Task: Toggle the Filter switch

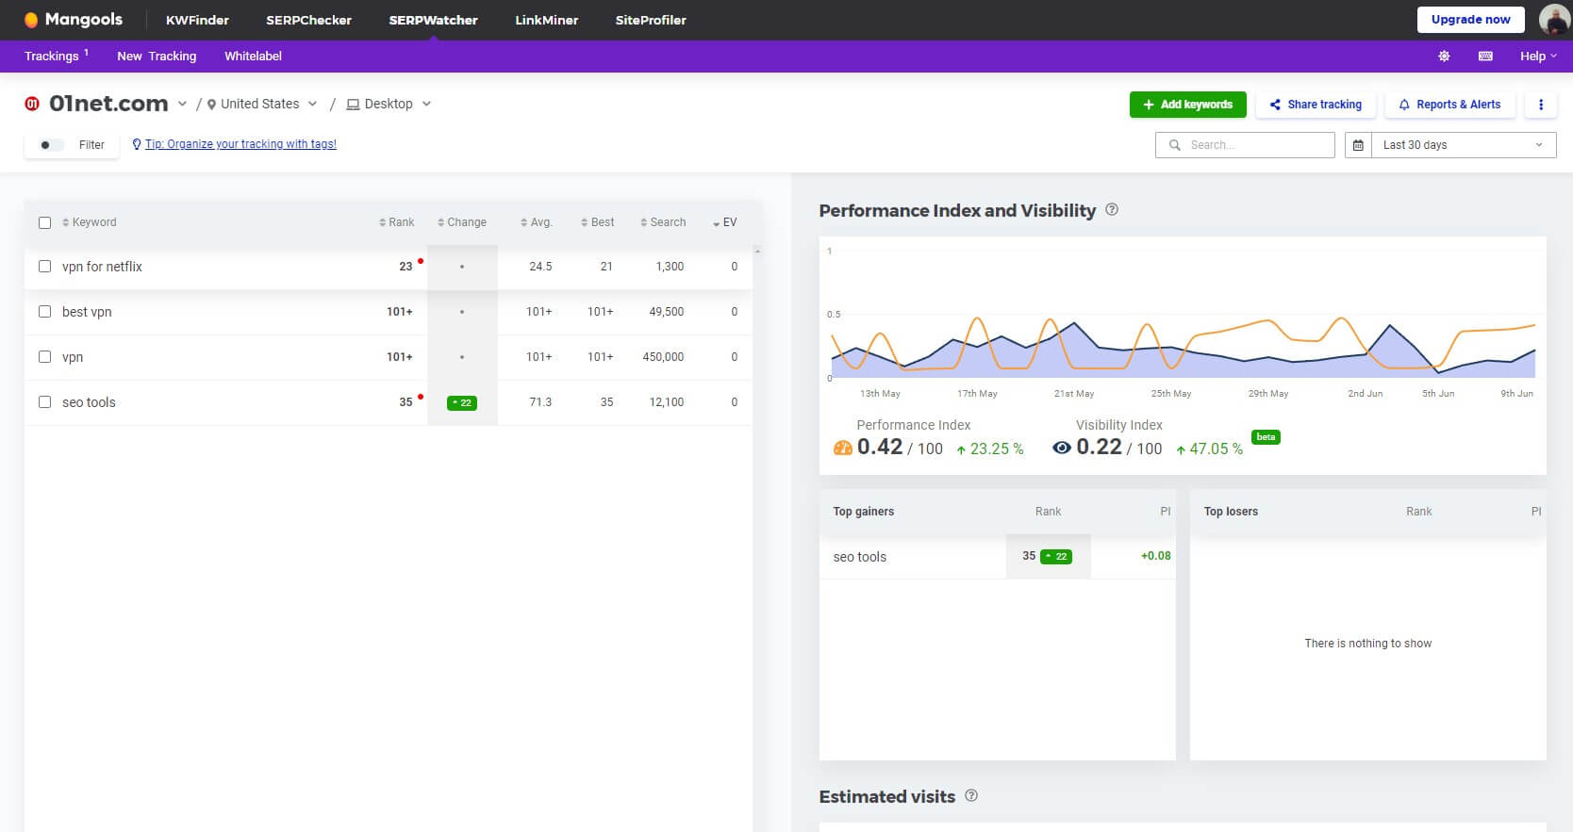Action: [51, 145]
